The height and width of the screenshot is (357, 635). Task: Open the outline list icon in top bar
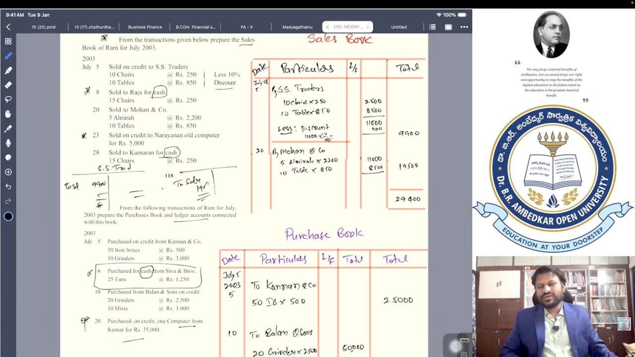pos(432,27)
